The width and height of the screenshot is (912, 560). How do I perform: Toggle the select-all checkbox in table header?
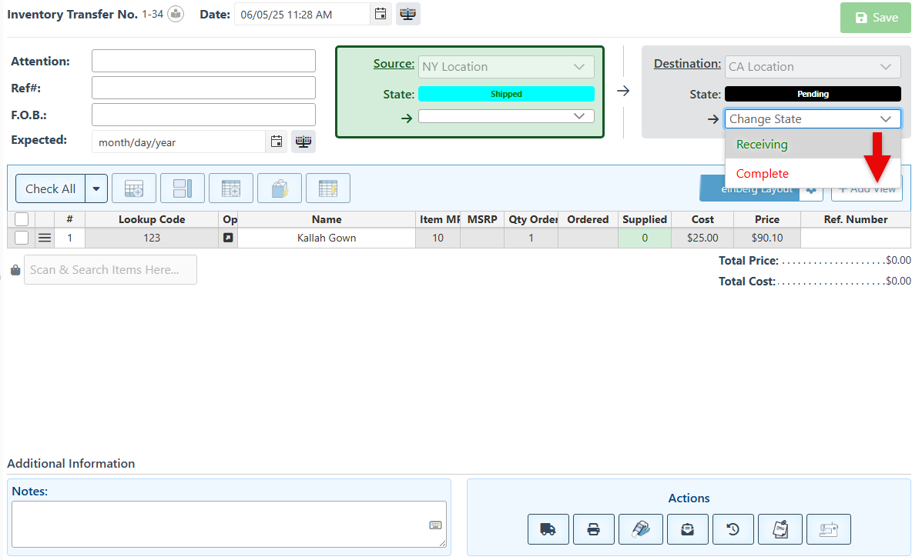pos(22,219)
